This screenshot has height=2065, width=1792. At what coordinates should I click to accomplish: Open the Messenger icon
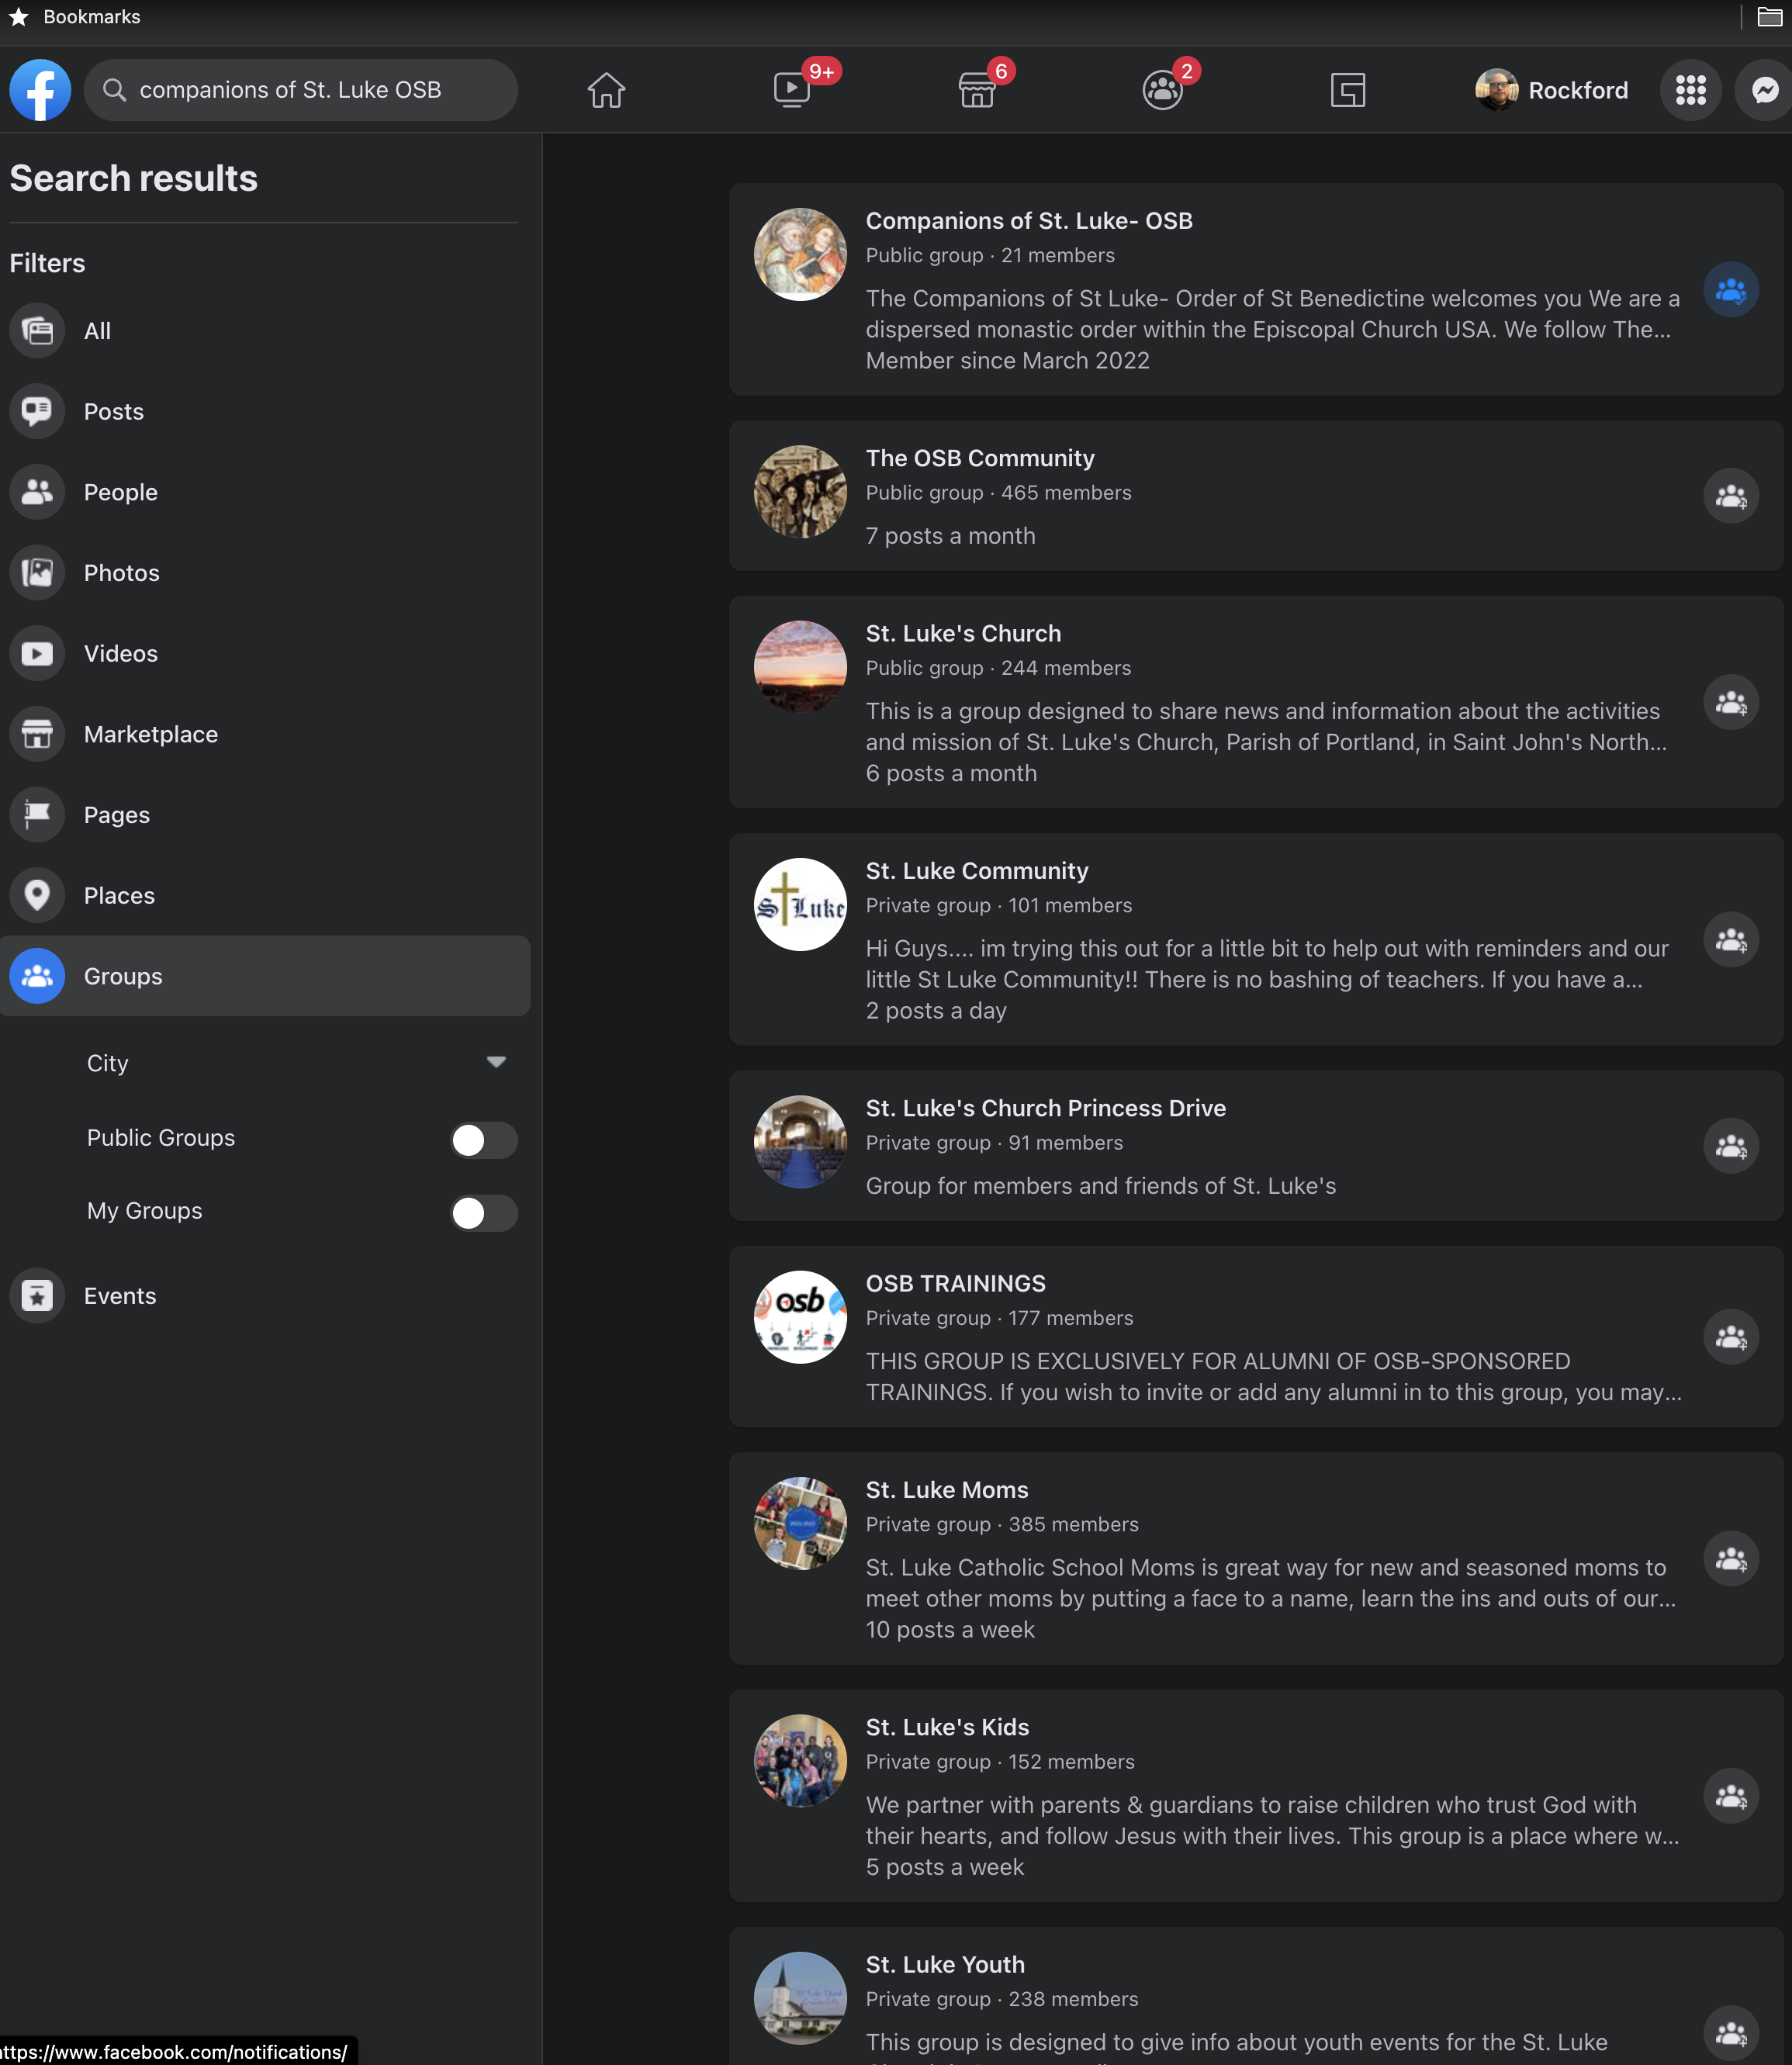coord(1766,90)
